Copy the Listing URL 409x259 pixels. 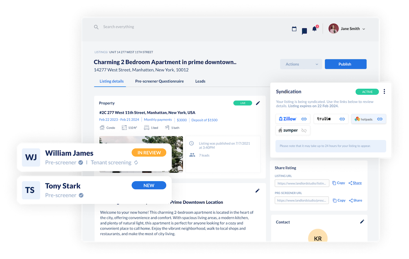click(339, 182)
